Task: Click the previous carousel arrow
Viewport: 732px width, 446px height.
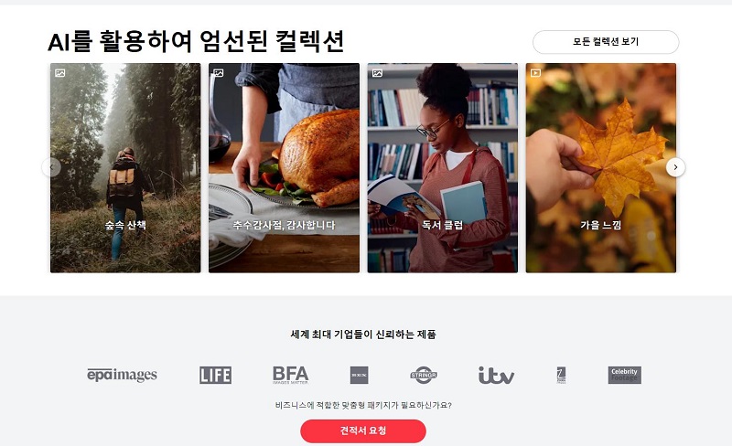Action: coord(51,167)
